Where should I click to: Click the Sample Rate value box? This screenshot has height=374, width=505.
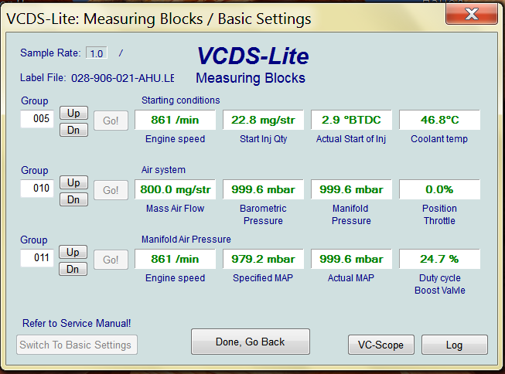click(96, 53)
